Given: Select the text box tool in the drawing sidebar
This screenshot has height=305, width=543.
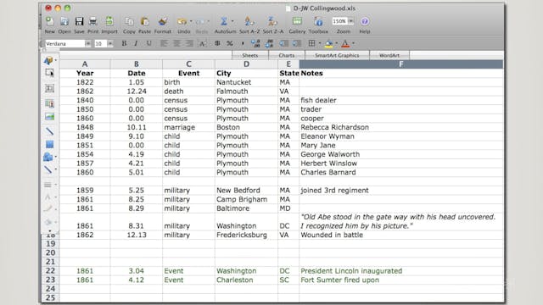Looking at the screenshot, I should [x=49, y=88].
